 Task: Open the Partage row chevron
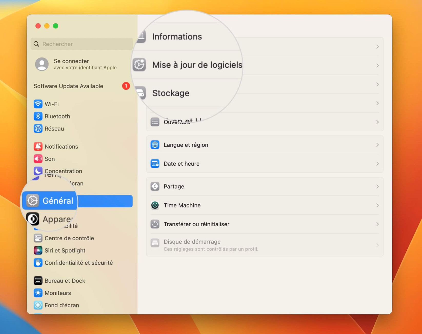coord(377,186)
